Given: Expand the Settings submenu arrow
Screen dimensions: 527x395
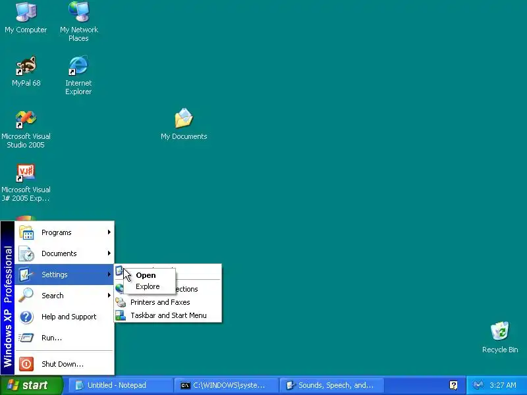Looking at the screenshot, I should 109,275.
